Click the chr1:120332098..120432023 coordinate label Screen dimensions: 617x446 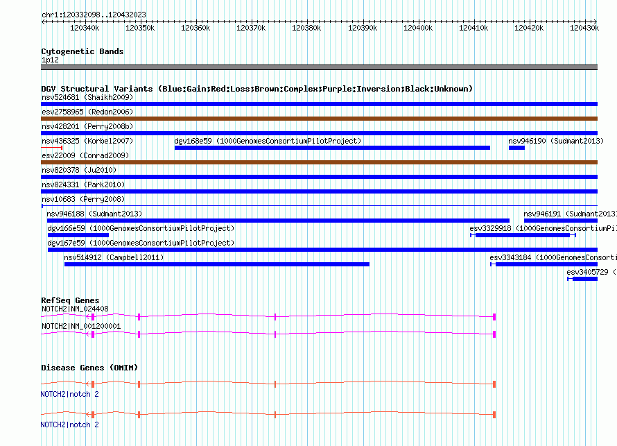click(94, 15)
